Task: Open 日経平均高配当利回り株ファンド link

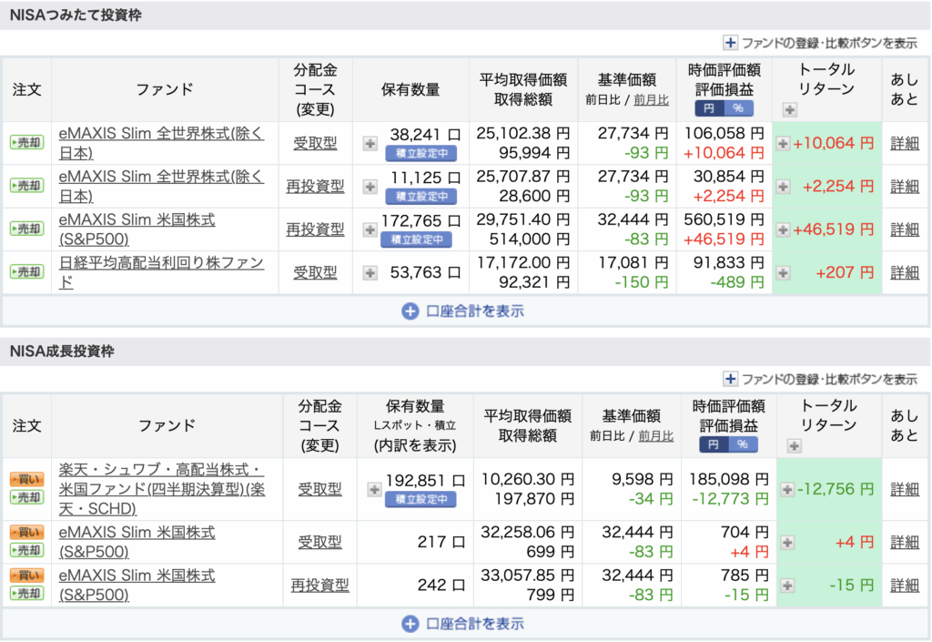Action: [161, 273]
